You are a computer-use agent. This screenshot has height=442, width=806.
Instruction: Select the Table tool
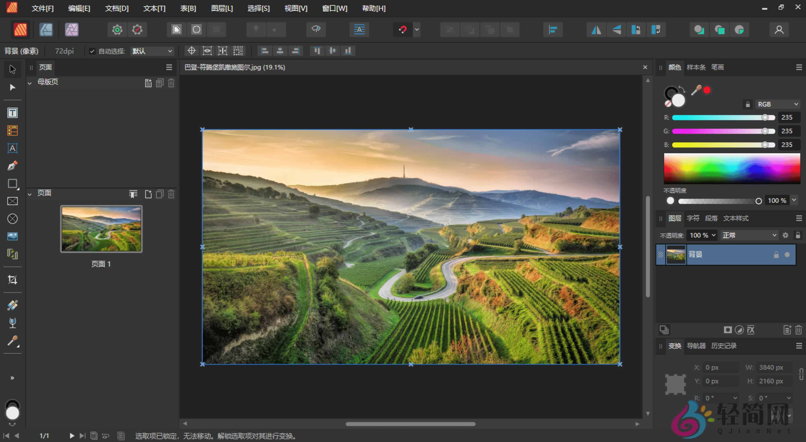[x=13, y=130]
